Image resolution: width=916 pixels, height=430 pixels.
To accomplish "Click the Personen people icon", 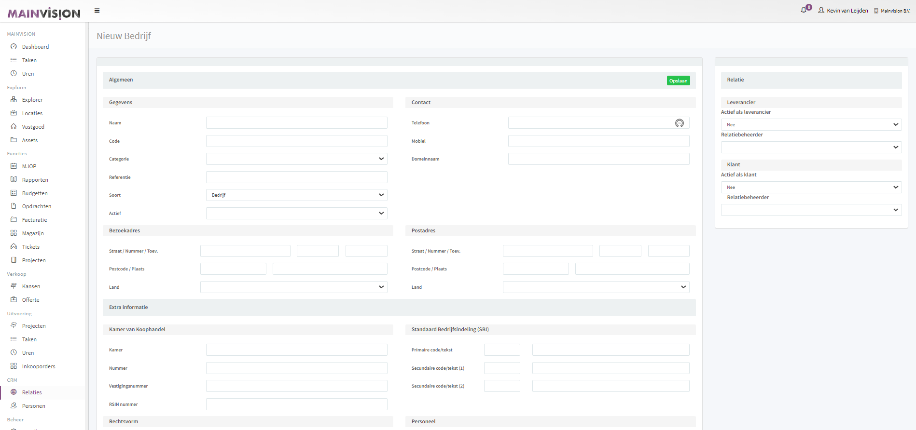I will click(14, 406).
